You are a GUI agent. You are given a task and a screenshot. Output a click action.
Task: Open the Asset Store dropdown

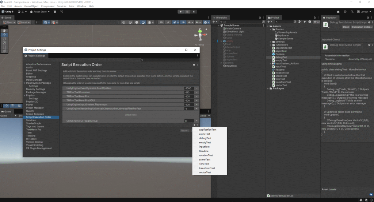[x=40, y=12]
